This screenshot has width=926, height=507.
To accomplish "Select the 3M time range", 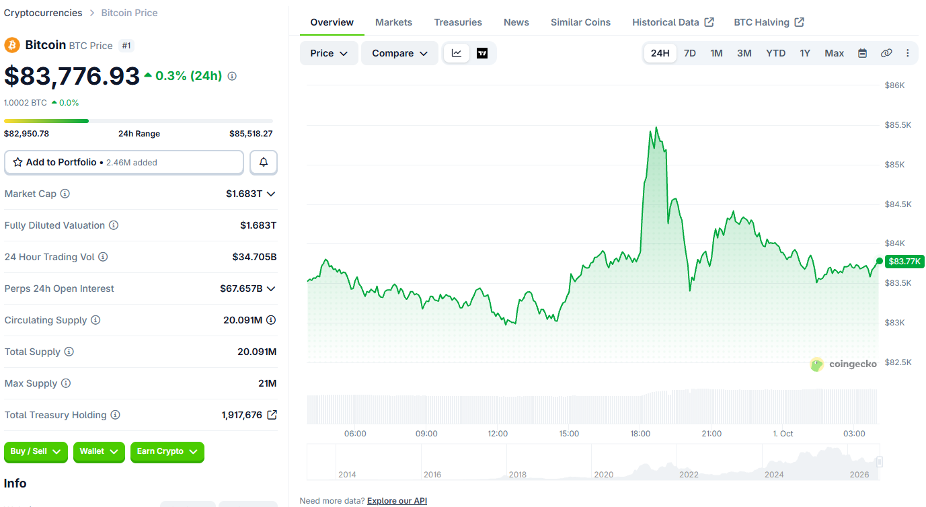I will tap(744, 53).
